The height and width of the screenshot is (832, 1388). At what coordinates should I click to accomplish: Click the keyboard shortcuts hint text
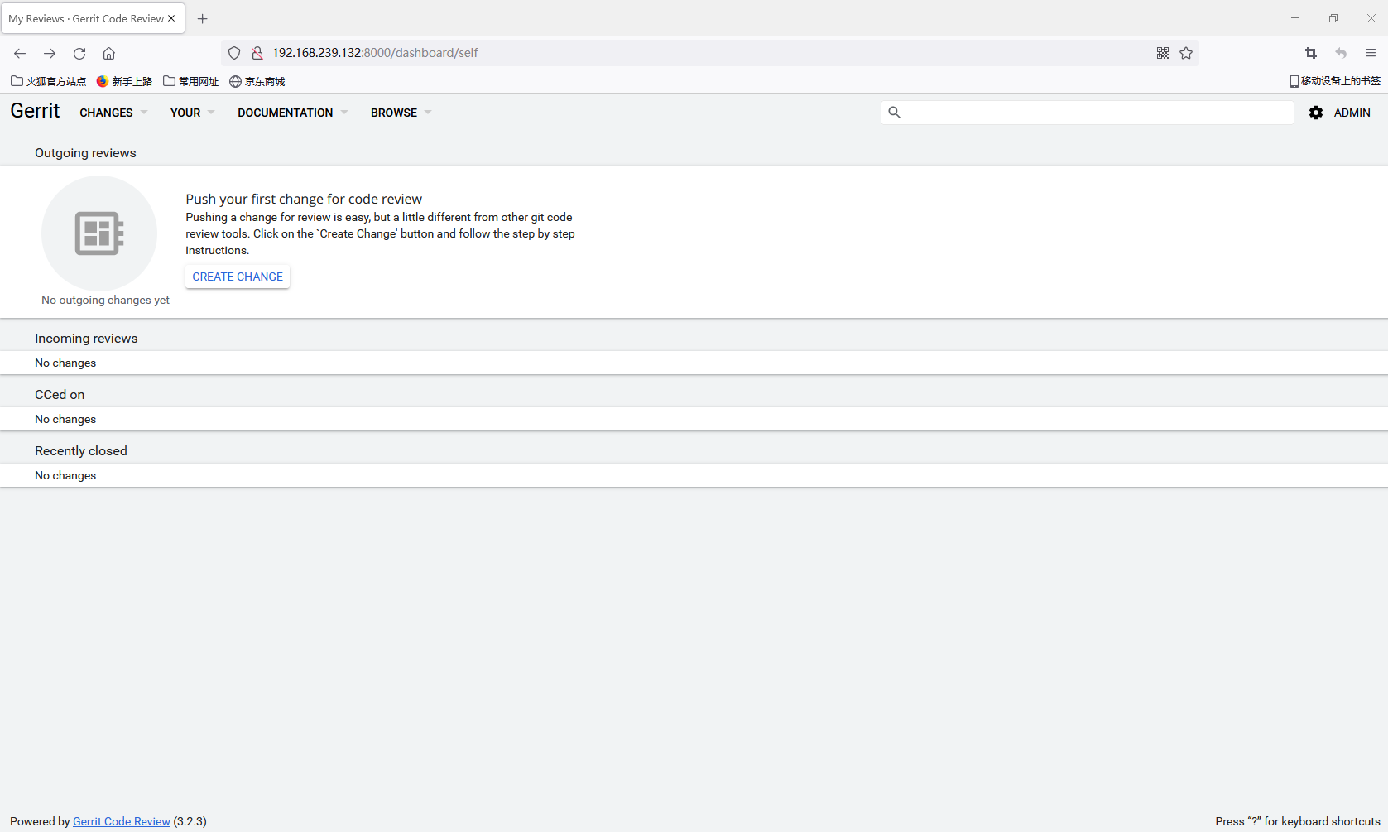1298,821
